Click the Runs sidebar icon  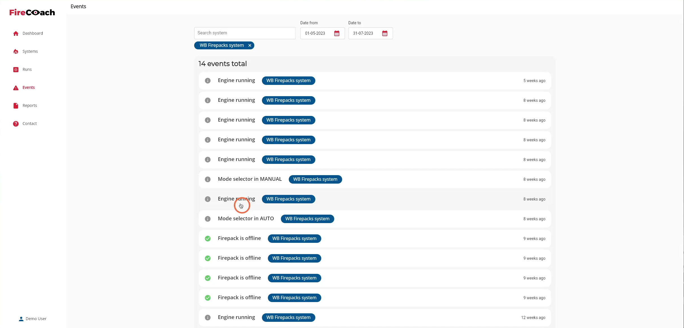(16, 69)
